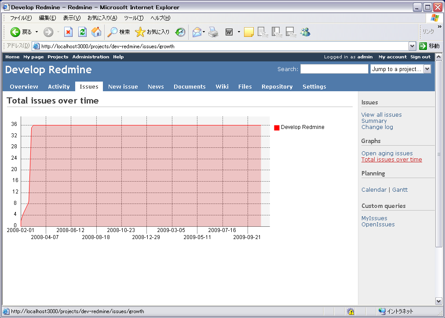Click the page icon in address bar
The image size is (445, 318).
point(36,46)
